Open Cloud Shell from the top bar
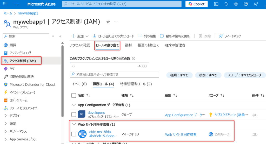Viewport: 266px width, 144px height. click(x=216, y=4)
